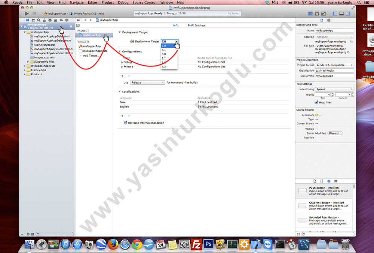Screen dimensions: 374x253
Task: Toggle Use Base Internationalization checkbox
Action: coord(125,123)
